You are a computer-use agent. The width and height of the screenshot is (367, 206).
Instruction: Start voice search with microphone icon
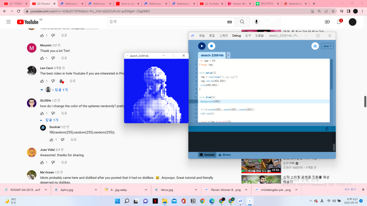pyautogui.click(x=257, y=22)
